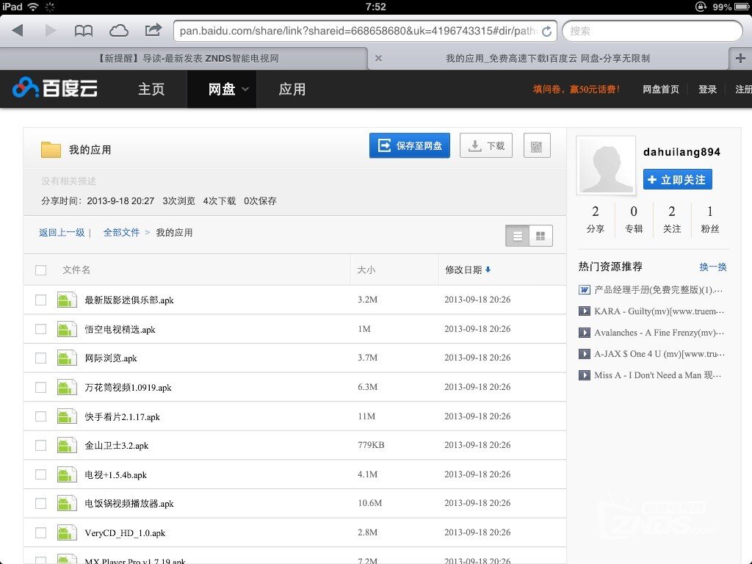The width and height of the screenshot is (752, 564).
Task: Check the box for 最新版影迷俱乐部.apk
Action: coord(41,300)
